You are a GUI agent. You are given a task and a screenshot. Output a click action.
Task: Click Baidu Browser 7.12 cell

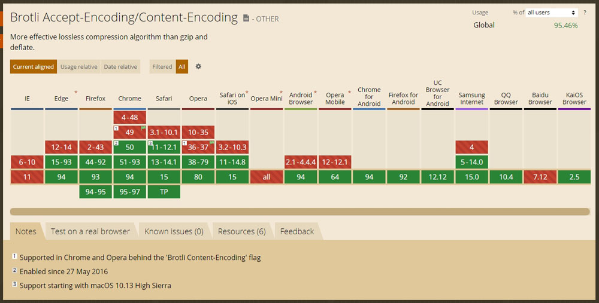[540, 177]
